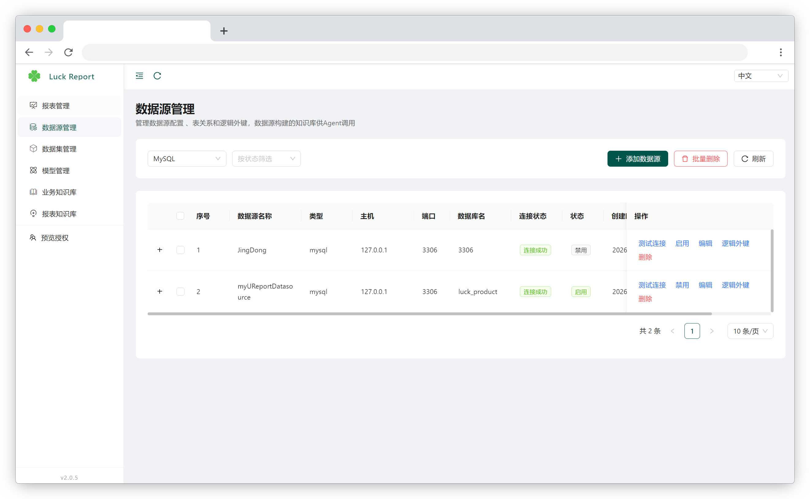
Task: Click the Luck Report clover logo
Action: [x=34, y=76]
